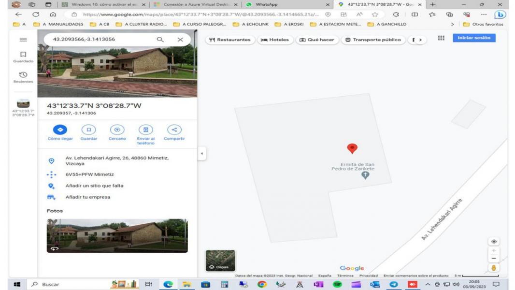Search nearby using the Cercano icon
This screenshot has height=290, width=515.
tap(117, 130)
